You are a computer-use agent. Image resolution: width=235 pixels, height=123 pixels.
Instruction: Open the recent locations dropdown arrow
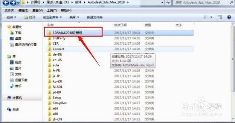(18, 3)
